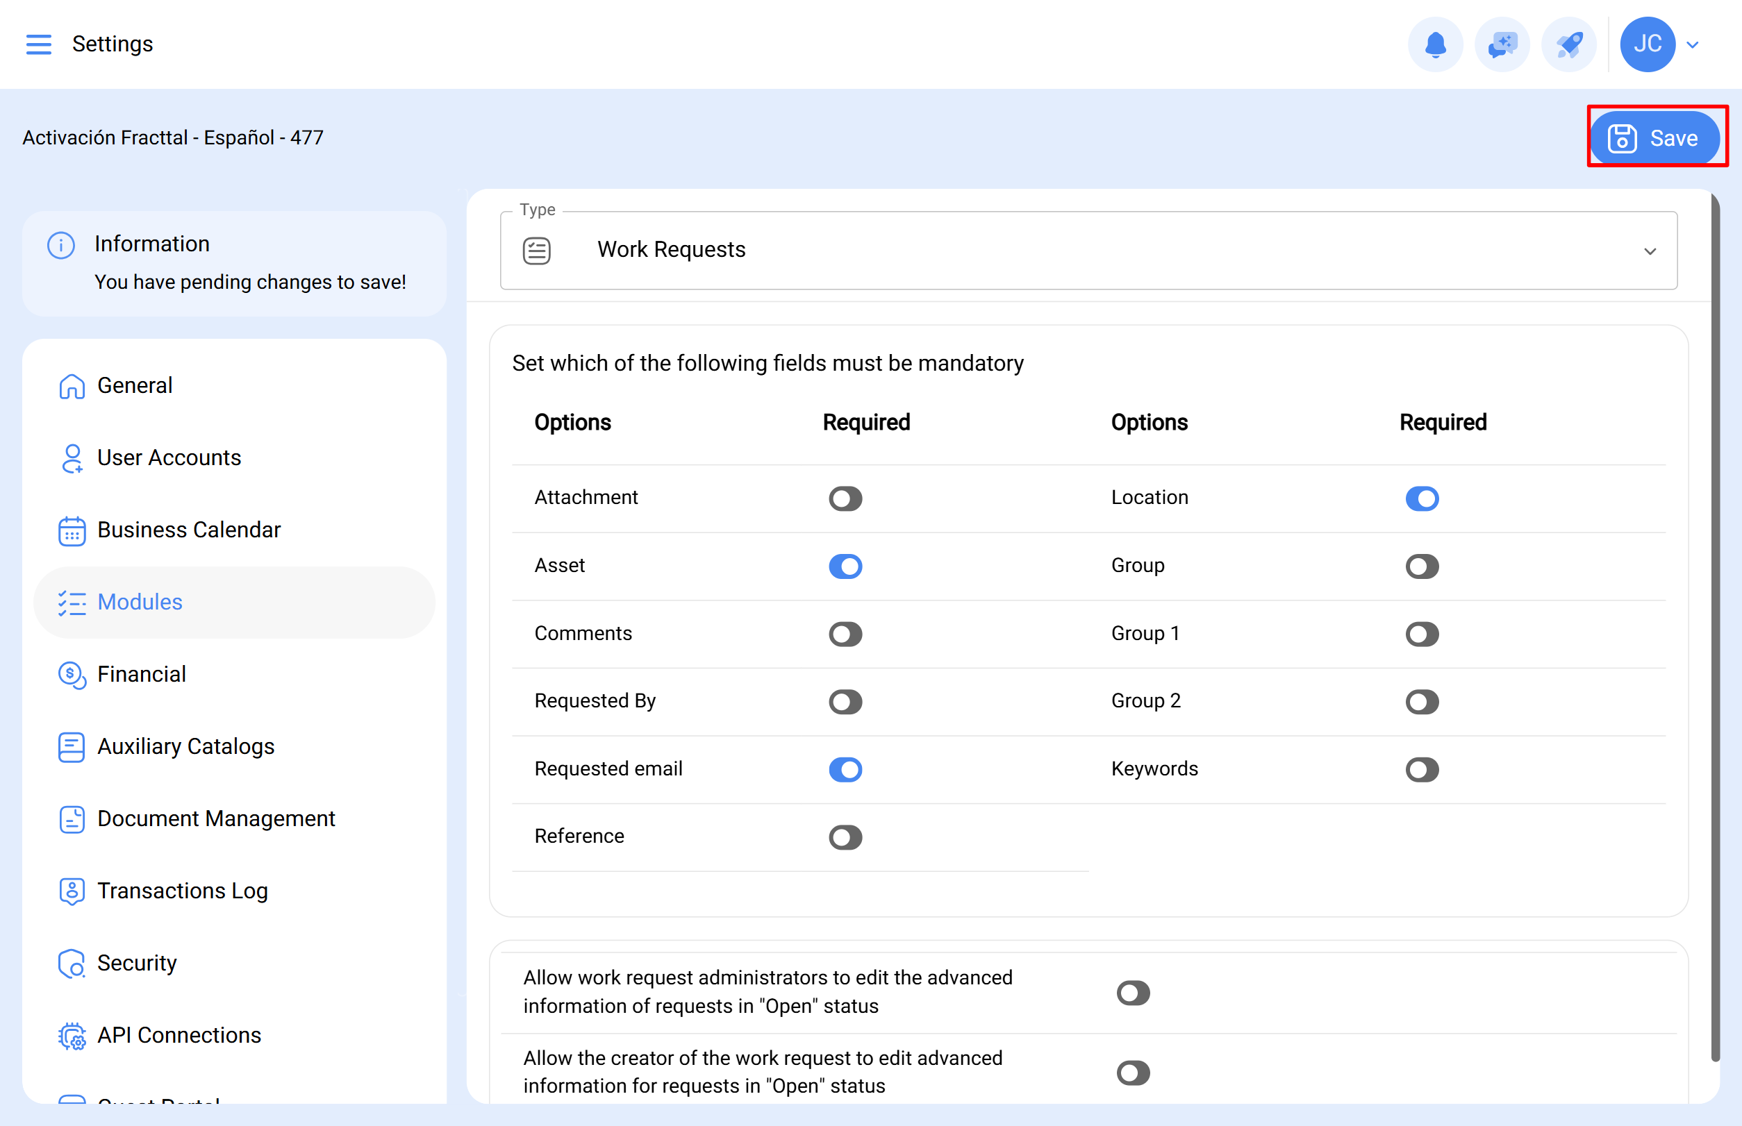Expand the JC account menu chevron
Viewport: 1742px width, 1126px height.
(x=1693, y=44)
